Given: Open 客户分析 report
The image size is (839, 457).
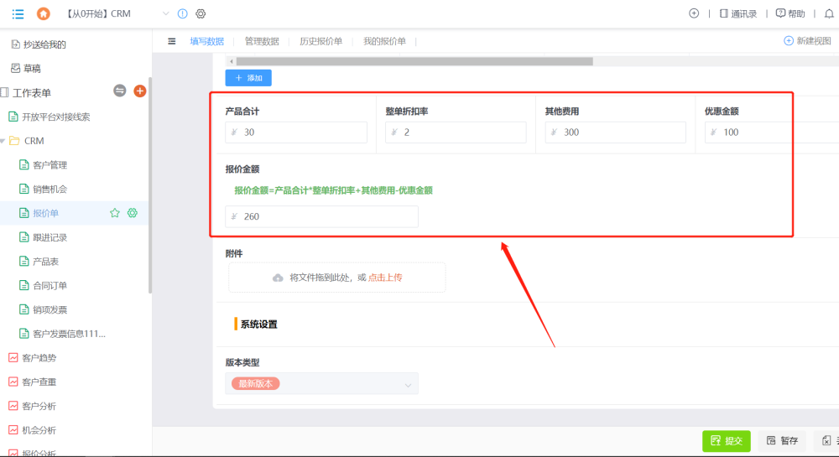Looking at the screenshot, I should pyautogui.click(x=33, y=406).
